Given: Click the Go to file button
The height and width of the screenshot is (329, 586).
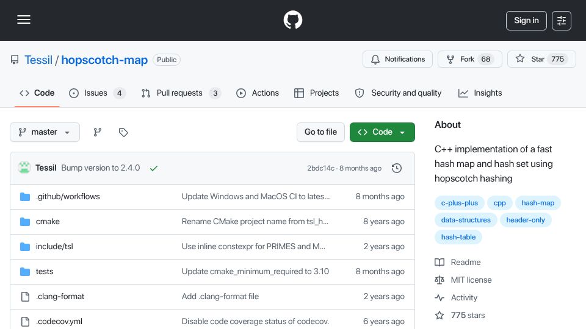Looking at the screenshot, I should point(320,132).
